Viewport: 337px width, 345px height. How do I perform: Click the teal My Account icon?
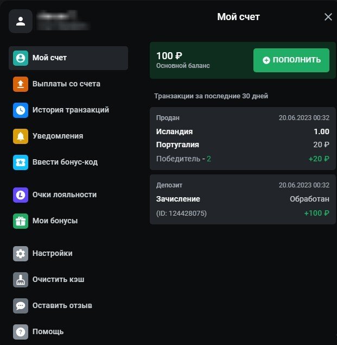click(x=21, y=58)
